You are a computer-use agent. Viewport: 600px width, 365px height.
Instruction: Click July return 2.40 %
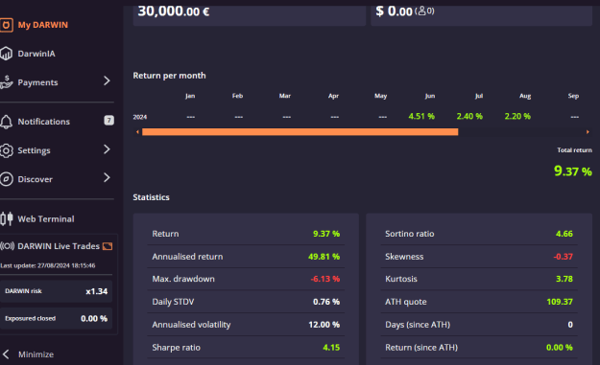pos(469,116)
